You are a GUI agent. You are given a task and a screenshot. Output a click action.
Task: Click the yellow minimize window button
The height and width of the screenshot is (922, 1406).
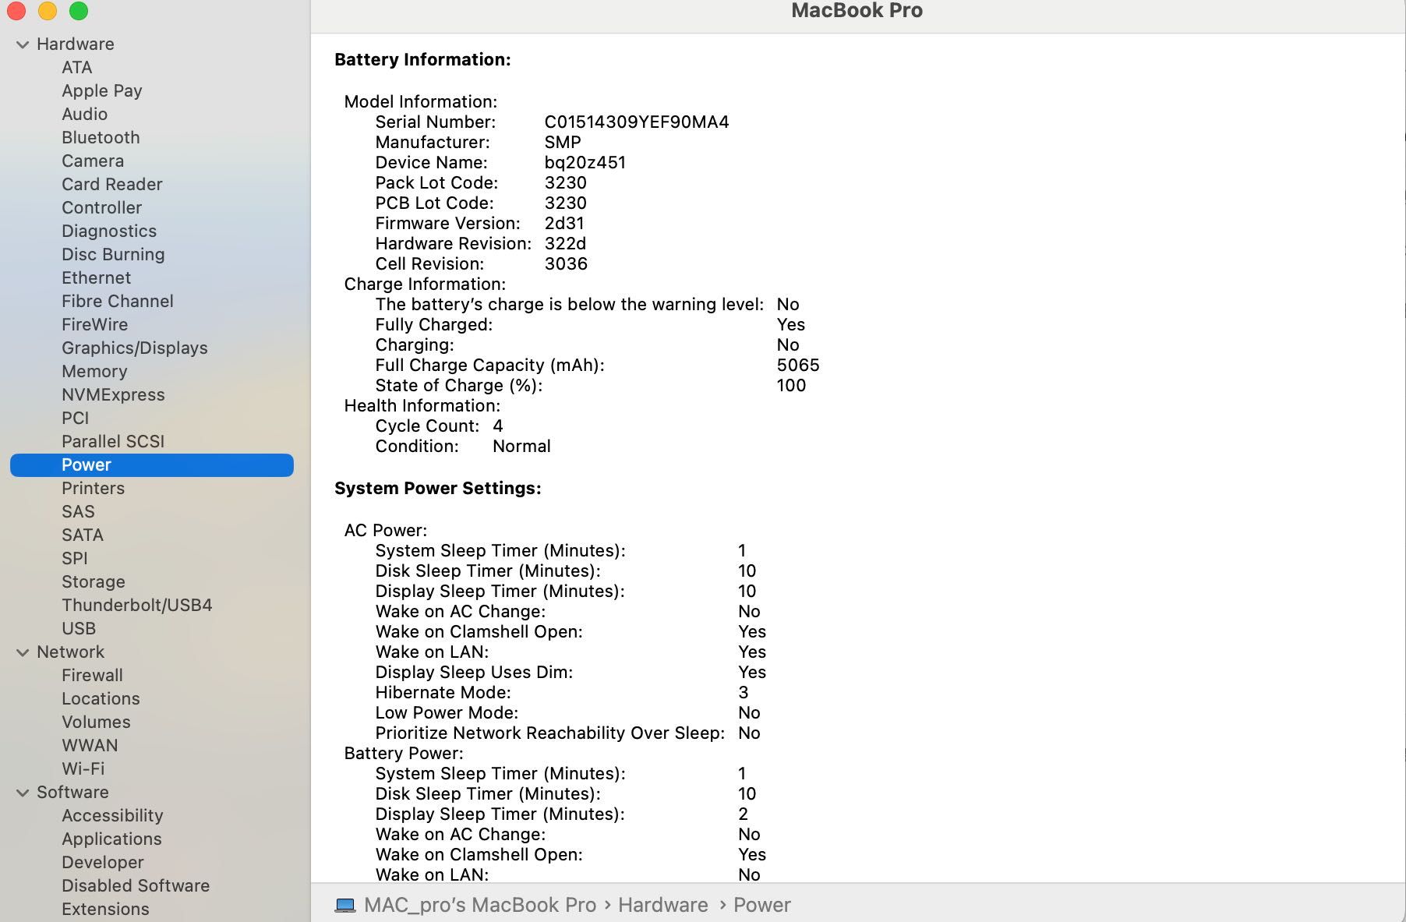point(48,11)
